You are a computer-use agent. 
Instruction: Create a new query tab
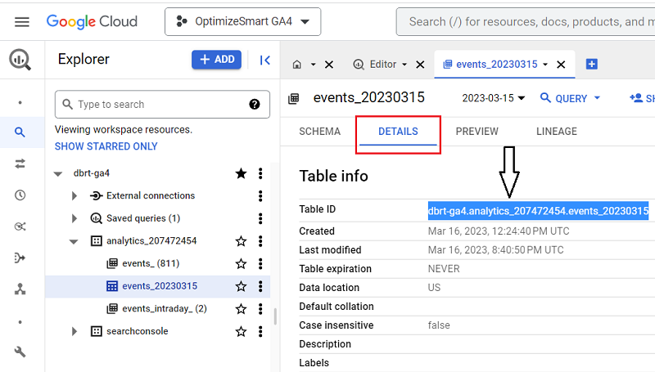[591, 65]
